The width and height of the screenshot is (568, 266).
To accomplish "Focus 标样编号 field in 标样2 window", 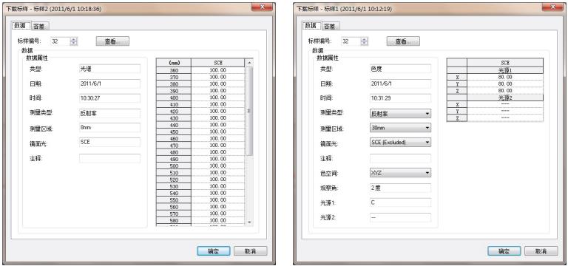I will coord(61,41).
